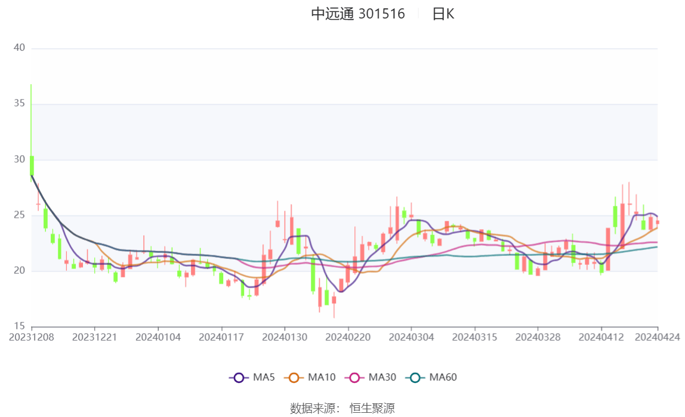
Task: Click the 30 price label on y-axis
Action: (19, 159)
